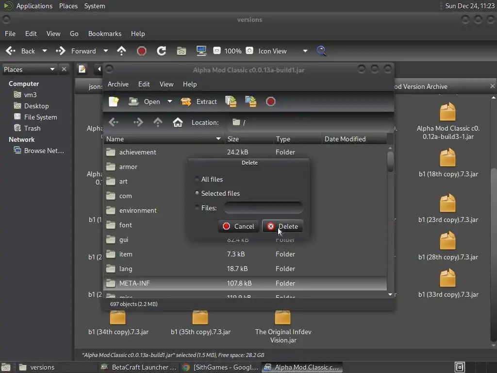Select b1 (34th copy).7.3.jar file
This screenshot has height=373, width=497.
[x=118, y=323]
